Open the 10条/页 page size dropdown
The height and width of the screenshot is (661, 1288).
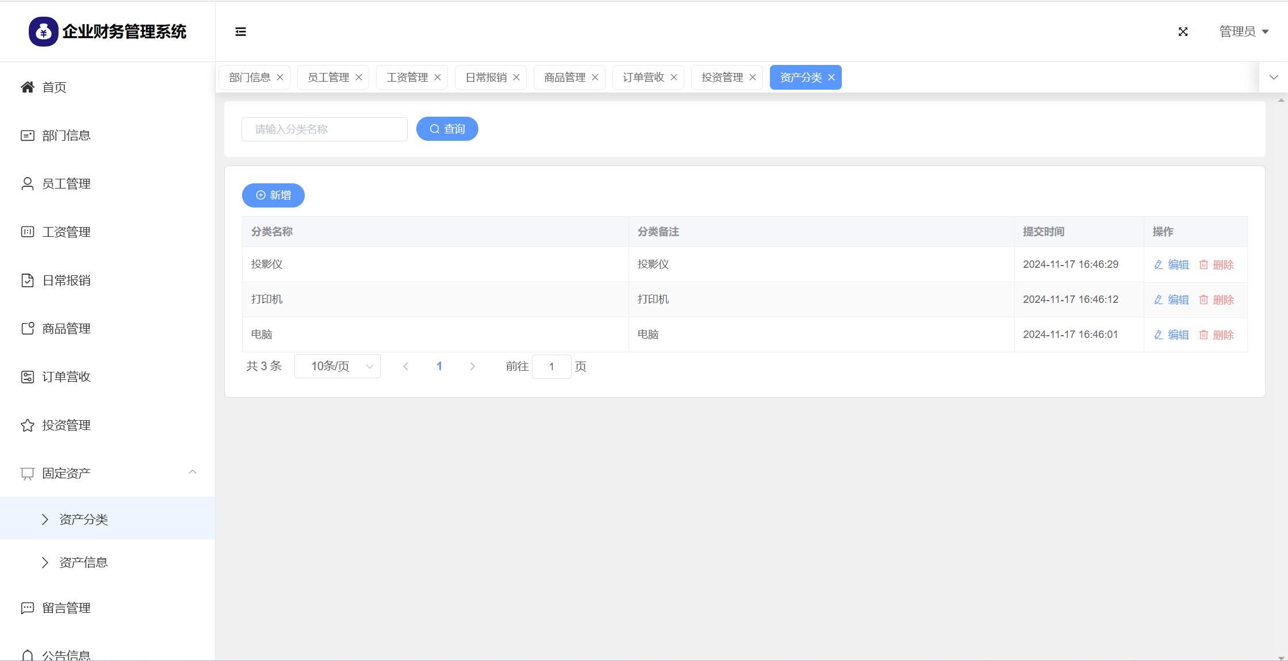click(338, 366)
